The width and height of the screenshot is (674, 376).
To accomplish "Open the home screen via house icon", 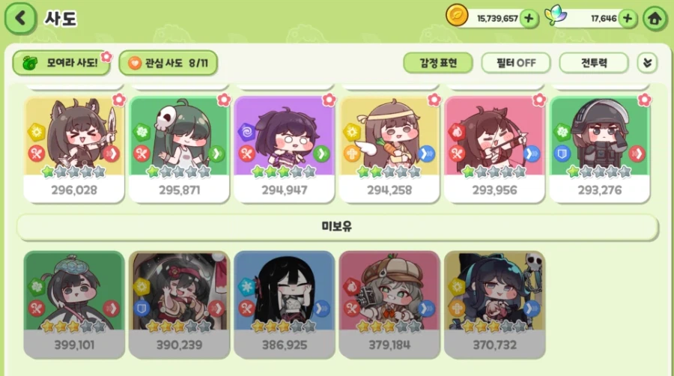I will point(655,19).
